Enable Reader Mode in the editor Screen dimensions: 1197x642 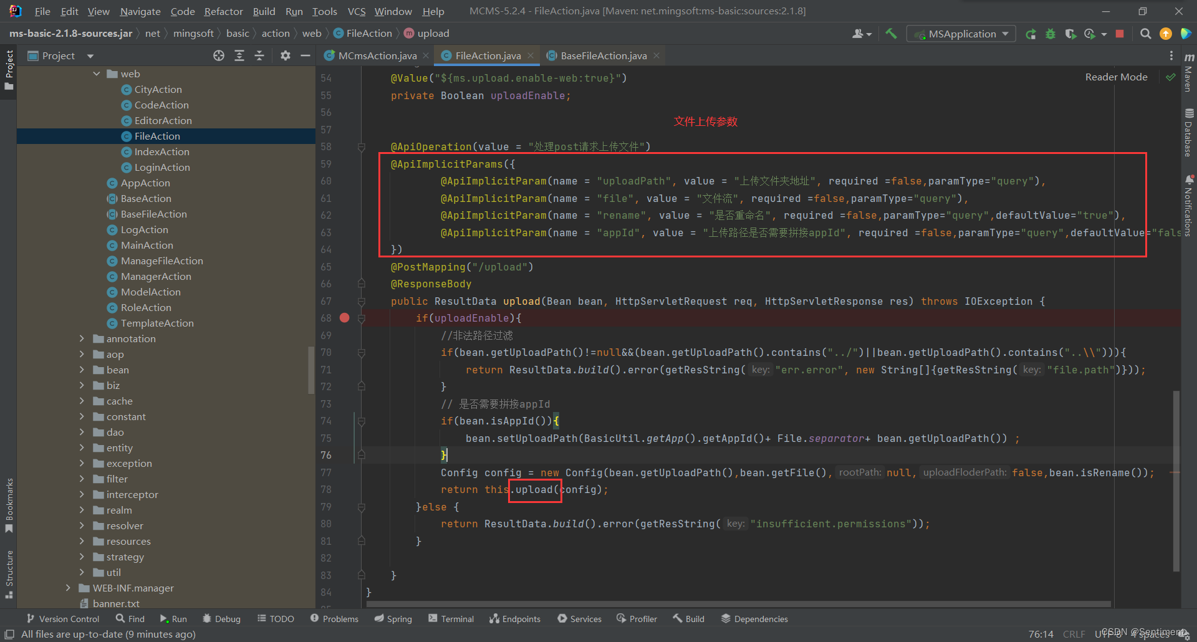[x=1116, y=77]
